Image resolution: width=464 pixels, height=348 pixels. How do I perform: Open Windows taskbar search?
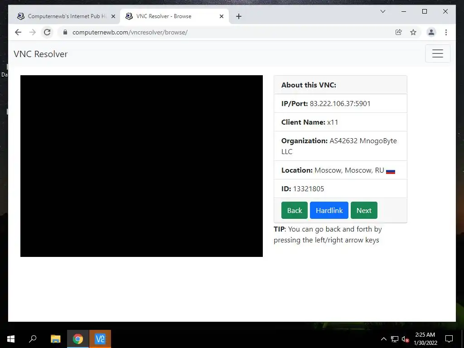(33, 339)
